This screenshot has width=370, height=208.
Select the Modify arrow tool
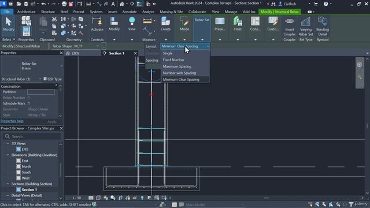[9, 24]
